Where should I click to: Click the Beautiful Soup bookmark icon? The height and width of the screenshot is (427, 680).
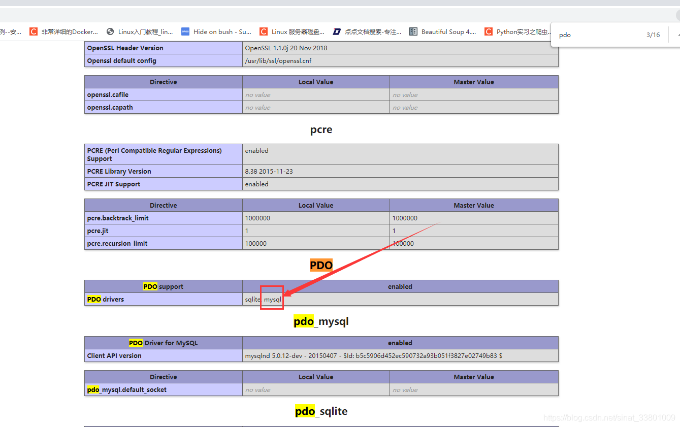tap(413, 31)
